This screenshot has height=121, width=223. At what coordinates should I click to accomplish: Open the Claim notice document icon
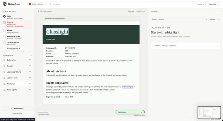tap(4, 60)
